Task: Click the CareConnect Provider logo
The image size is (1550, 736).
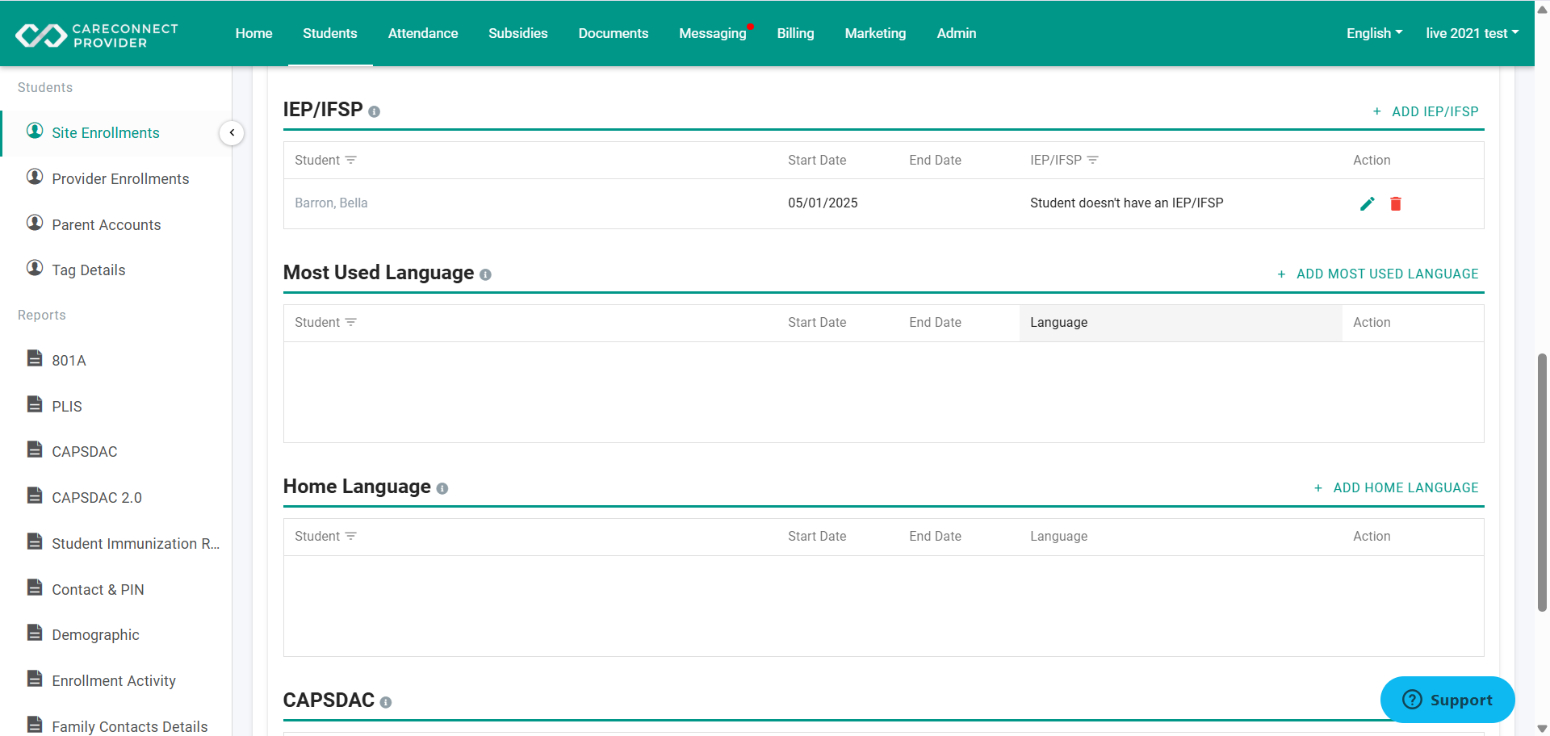Action: pyautogui.click(x=97, y=35)
